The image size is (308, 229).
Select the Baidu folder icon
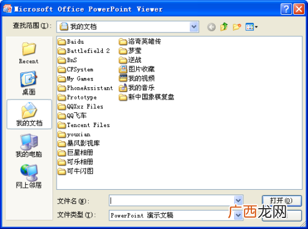click(x=62, y=42)
